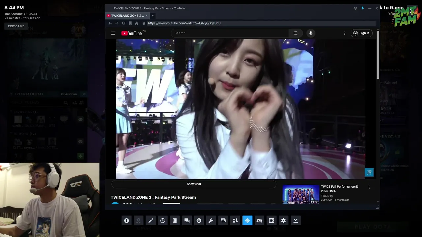This screenshot has width=422, height=237.
Task: Open more options for TWICE Full Performance video
Action: point(369,187)
